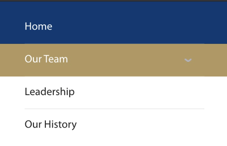Tap the Our Team label text
This screenshot has width=227, height=146.
click(x=46, y=59)
